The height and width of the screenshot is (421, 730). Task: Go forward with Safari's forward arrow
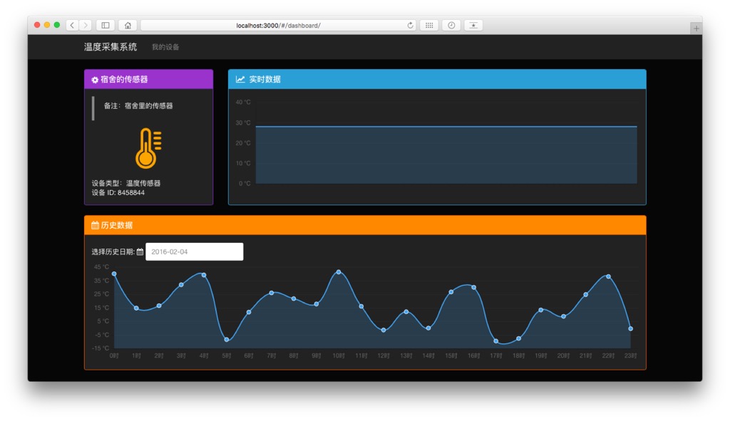(86, 25)
